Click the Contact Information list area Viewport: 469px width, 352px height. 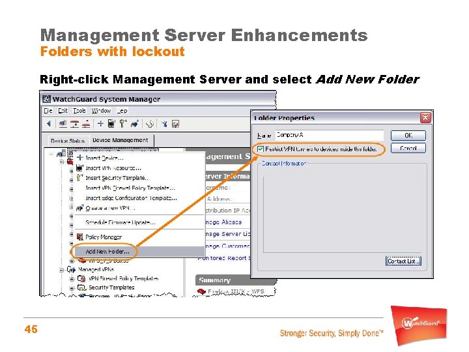coord(342,214)
